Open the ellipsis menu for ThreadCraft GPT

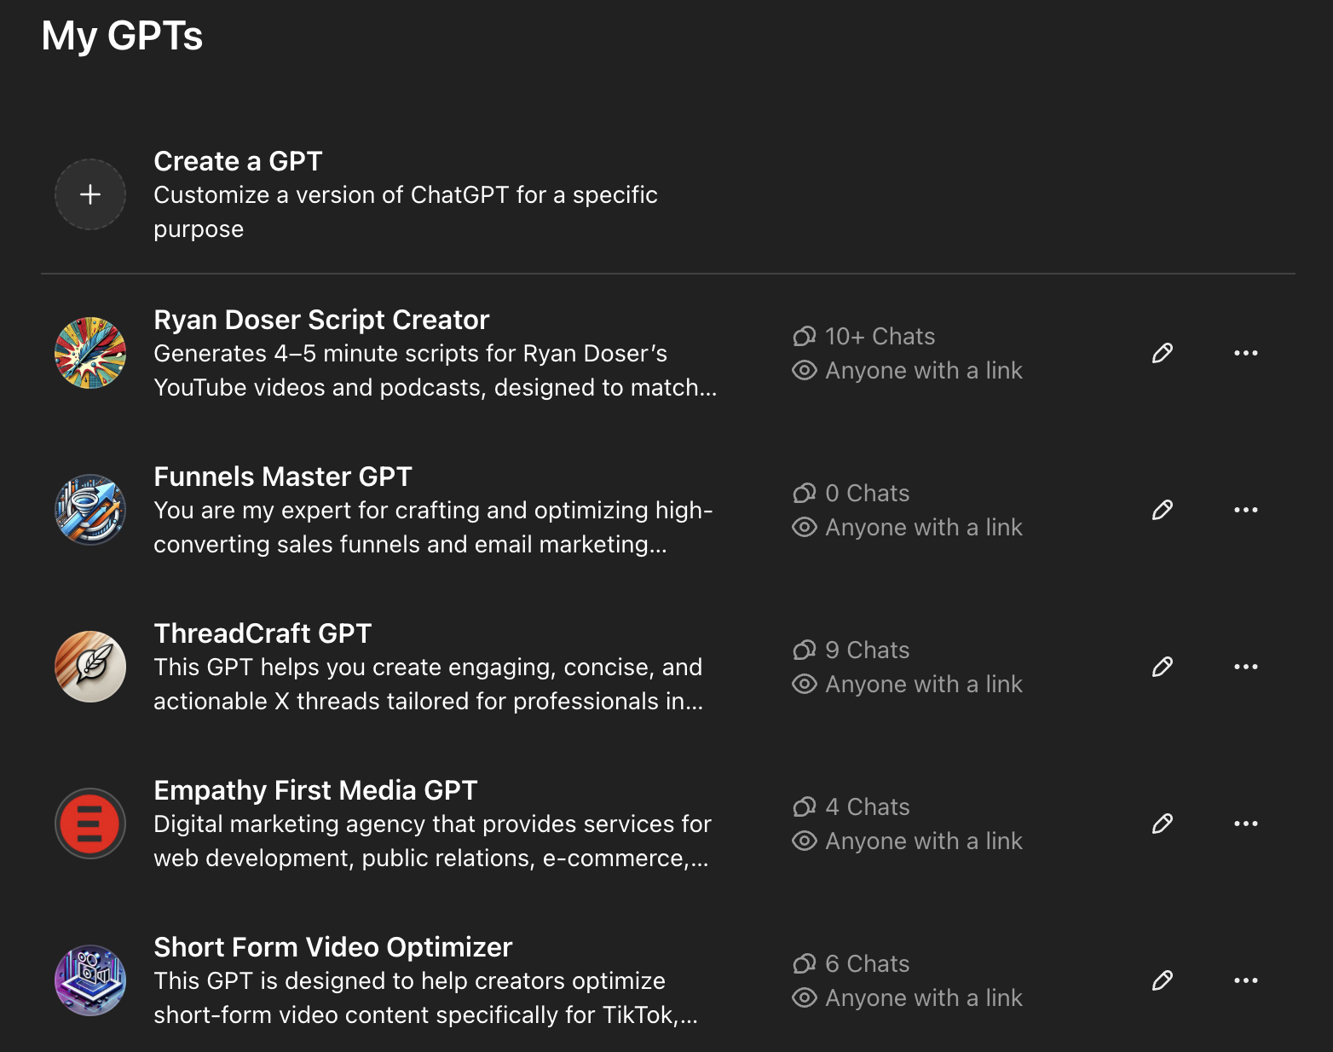[x=1246, y=667]
